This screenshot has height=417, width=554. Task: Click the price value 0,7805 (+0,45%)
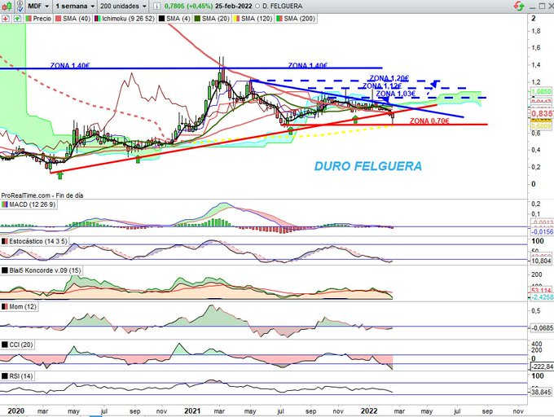point(189,6)
